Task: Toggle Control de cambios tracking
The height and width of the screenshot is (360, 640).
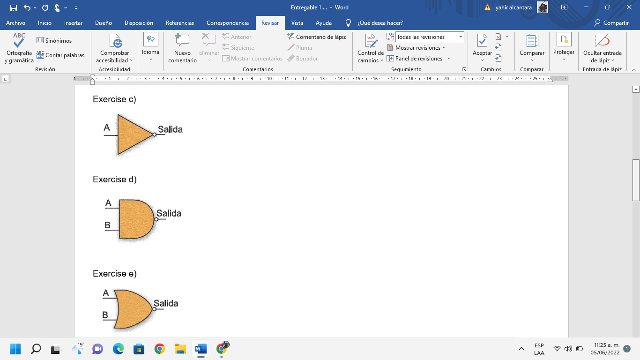Action: coord(371,41)
